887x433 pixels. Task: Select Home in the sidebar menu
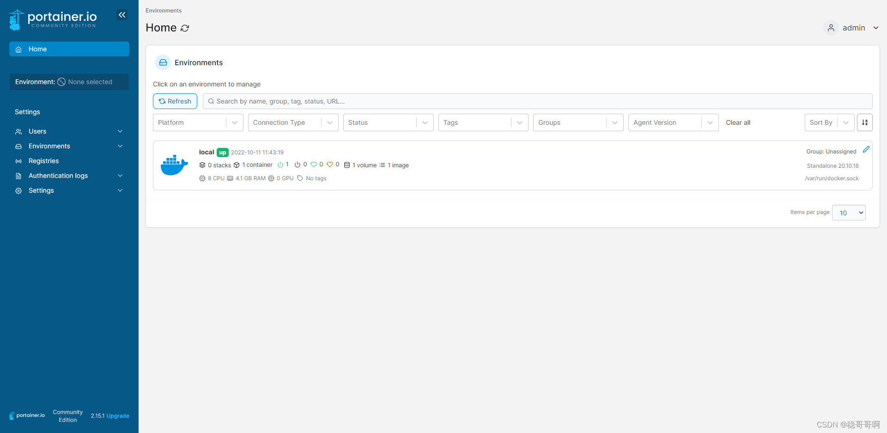[x=37, y=49]
